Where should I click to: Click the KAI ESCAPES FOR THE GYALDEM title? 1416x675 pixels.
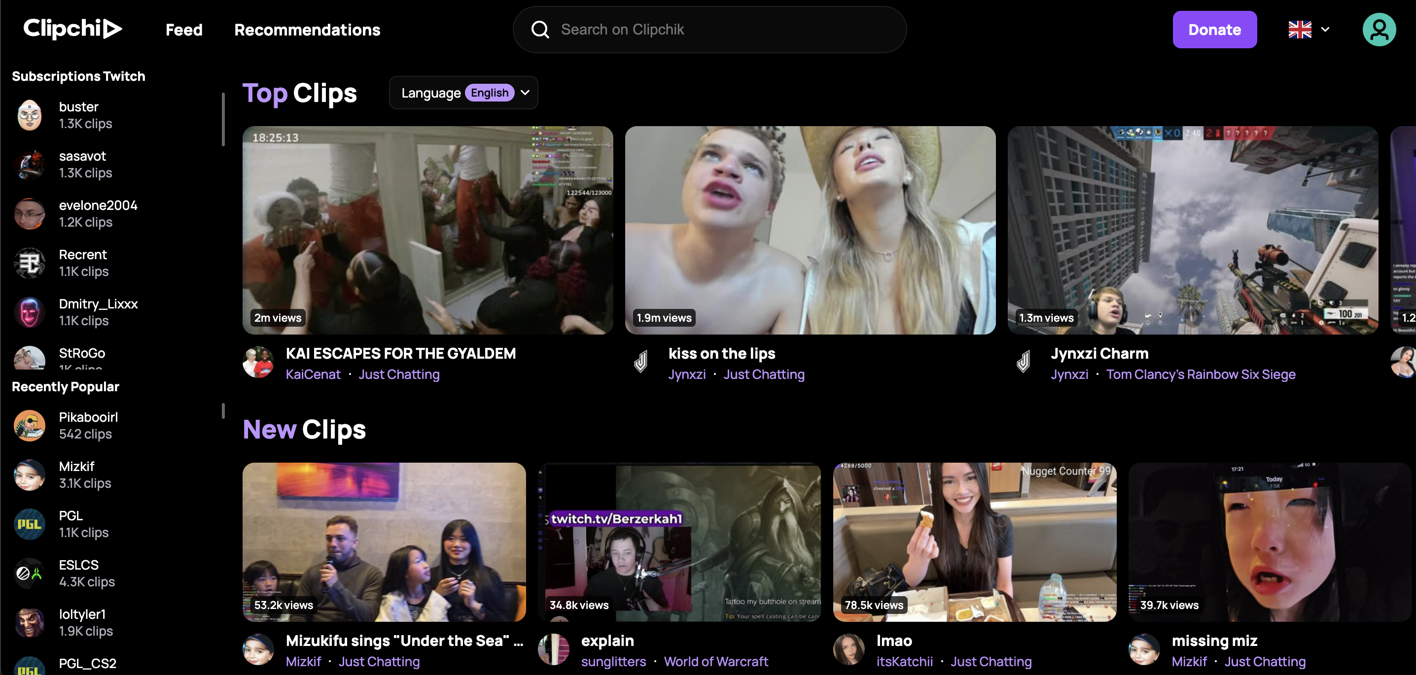point(401,353)
